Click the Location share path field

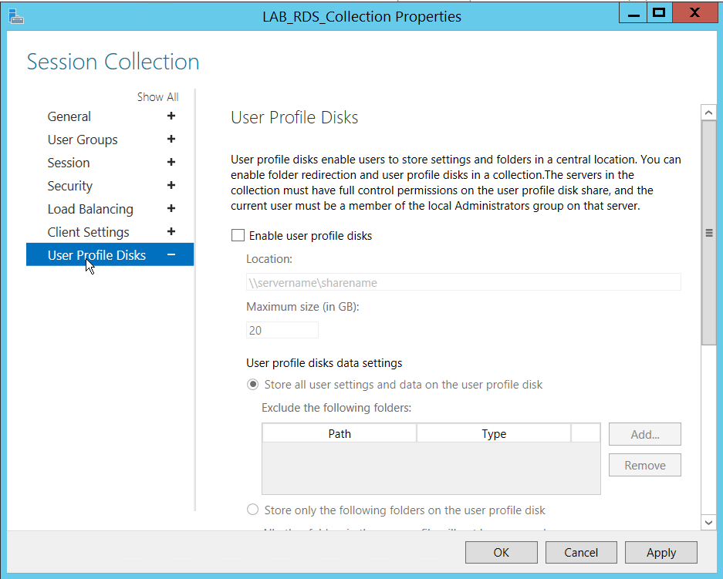463,283
